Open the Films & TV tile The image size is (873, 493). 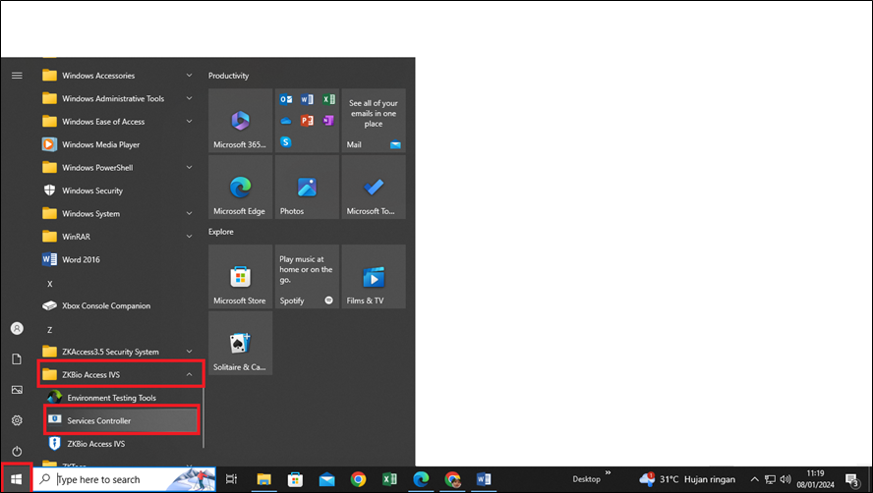click(373, 276)
